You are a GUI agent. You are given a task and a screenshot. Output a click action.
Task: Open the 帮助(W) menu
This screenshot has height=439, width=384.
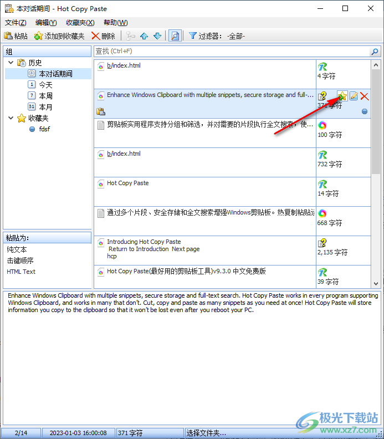(116, 23)
